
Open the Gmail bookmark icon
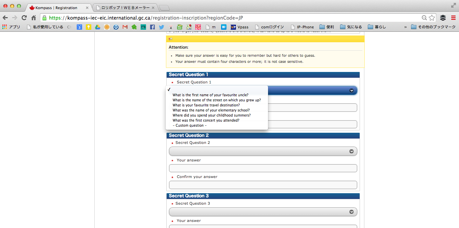coord(125,27)
